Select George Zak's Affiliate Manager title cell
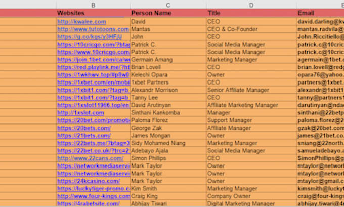 (251, 128)
